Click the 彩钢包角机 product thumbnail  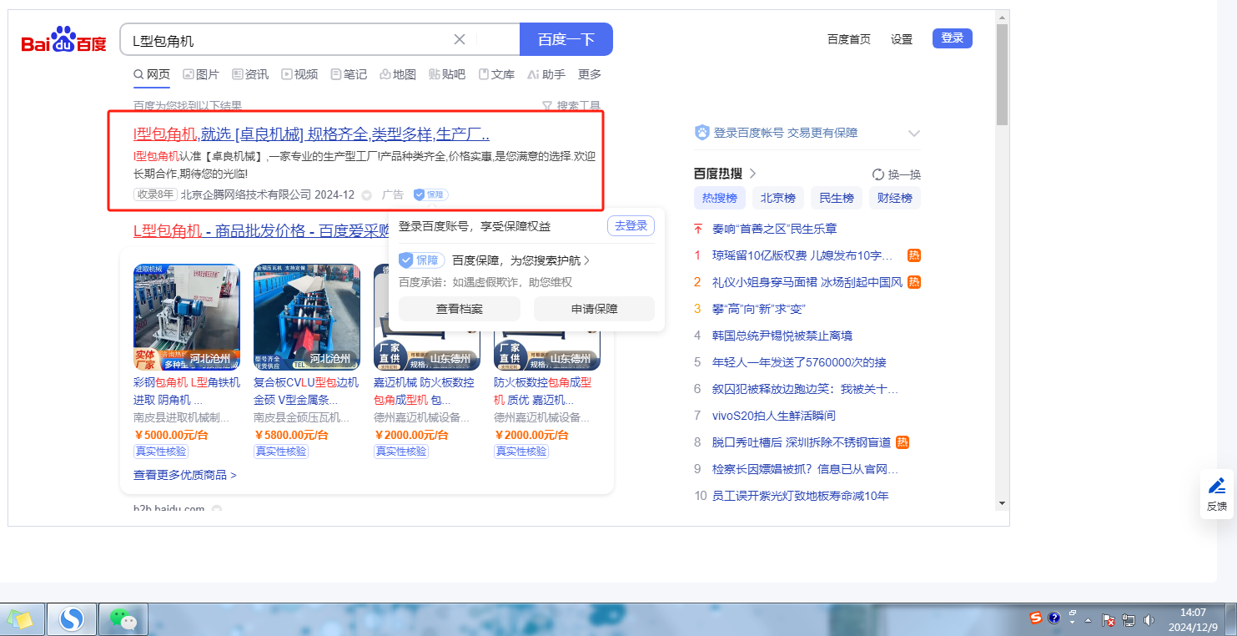187,317
